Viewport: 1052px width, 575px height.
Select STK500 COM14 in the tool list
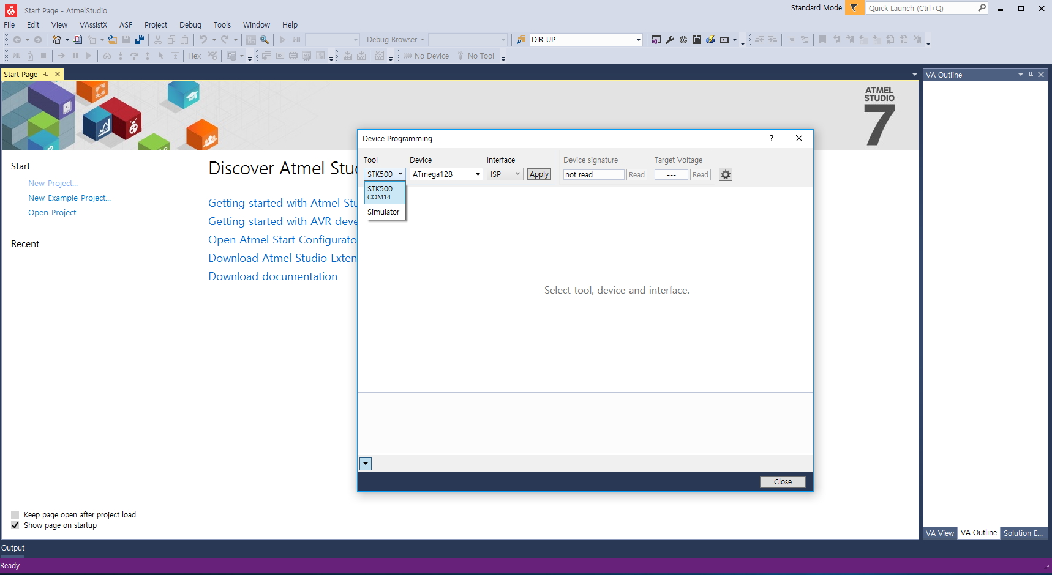click(385, 193)
